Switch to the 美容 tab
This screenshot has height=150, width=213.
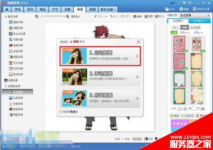[x=30, y=9]
